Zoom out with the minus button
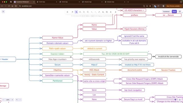The height and width of the screenshot is (103, 183). 3,100
